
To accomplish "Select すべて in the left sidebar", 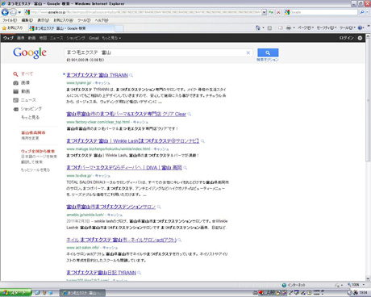I will coord(27,73).
